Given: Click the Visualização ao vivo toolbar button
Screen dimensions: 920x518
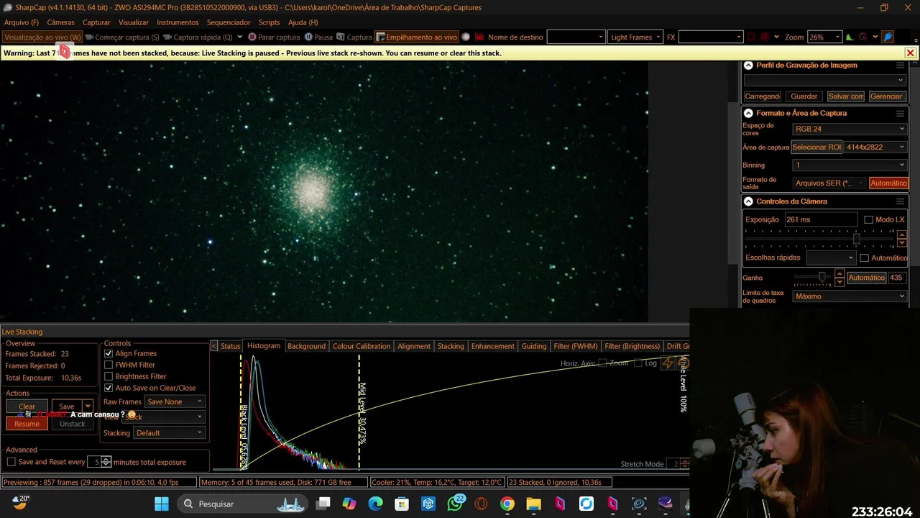Looking at the screenshot, I should [42, 37].
